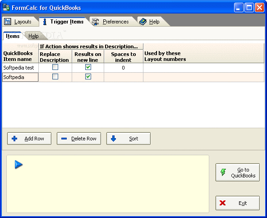Toggle Results on new line for the Softpedia row
The height and width of the screenshot is (218, 267).
pos(88,77)
